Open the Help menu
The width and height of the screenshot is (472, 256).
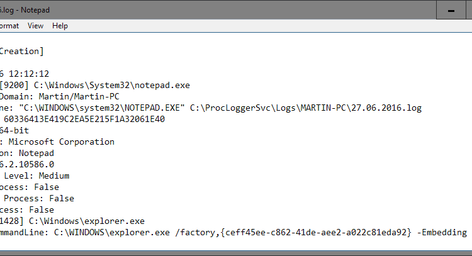tap(60, 26)
